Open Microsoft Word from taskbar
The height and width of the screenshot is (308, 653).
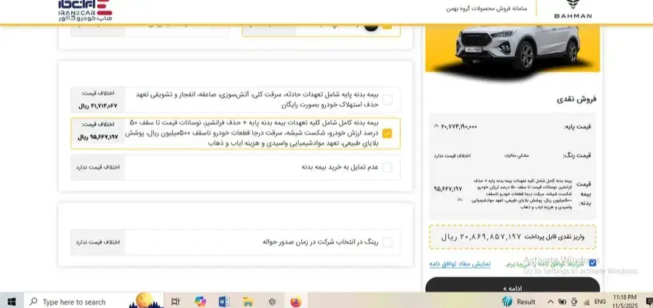pyautogui.click(x=224, y=302)
